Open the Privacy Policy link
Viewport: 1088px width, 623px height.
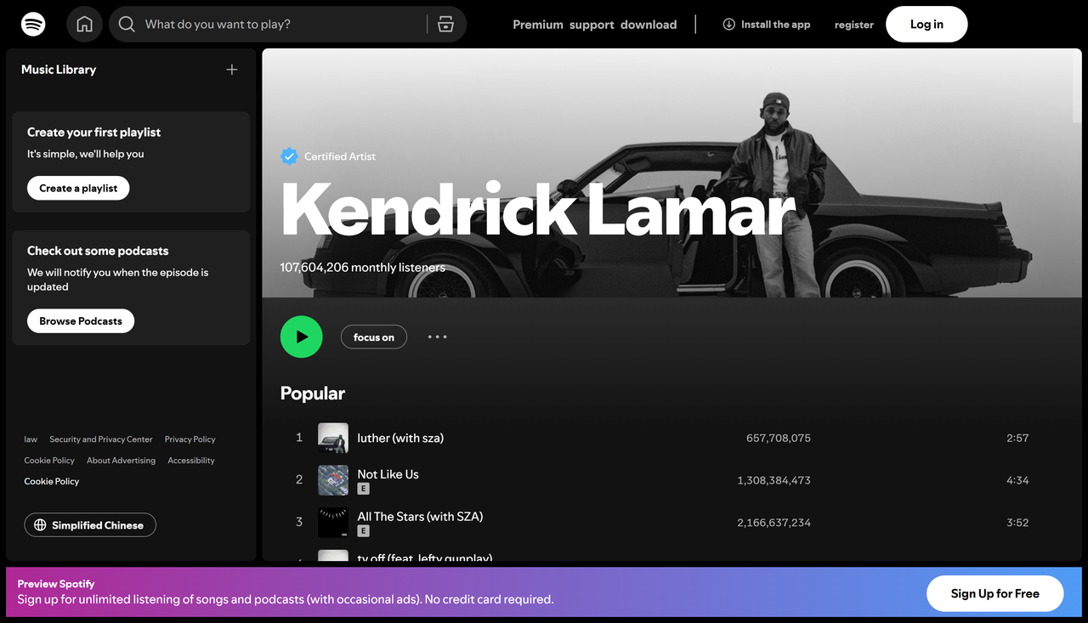[190, 439]
